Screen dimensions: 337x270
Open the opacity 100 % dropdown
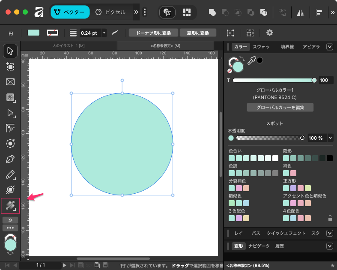[330, 138]
